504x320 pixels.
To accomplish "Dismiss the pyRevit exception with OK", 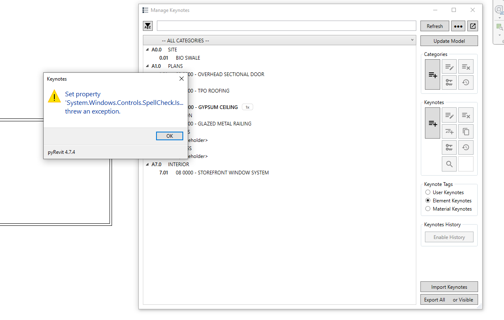I will (x=169, y=136).
